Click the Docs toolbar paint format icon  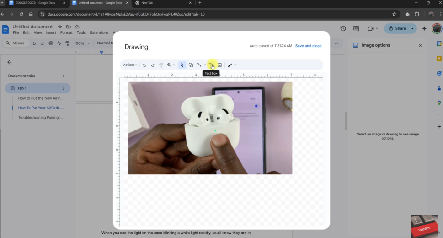[68, 43]
